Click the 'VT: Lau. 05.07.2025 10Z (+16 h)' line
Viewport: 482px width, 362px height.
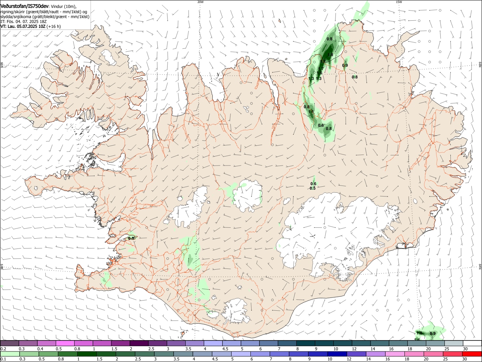pyautogui.click(x=31, y=27)
